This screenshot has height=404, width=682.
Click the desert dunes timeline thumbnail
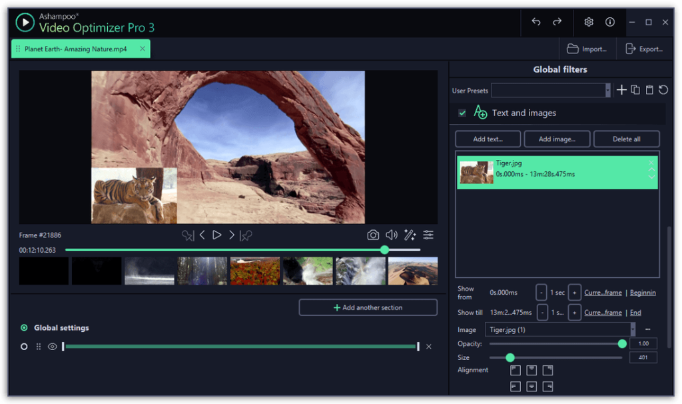413,271
